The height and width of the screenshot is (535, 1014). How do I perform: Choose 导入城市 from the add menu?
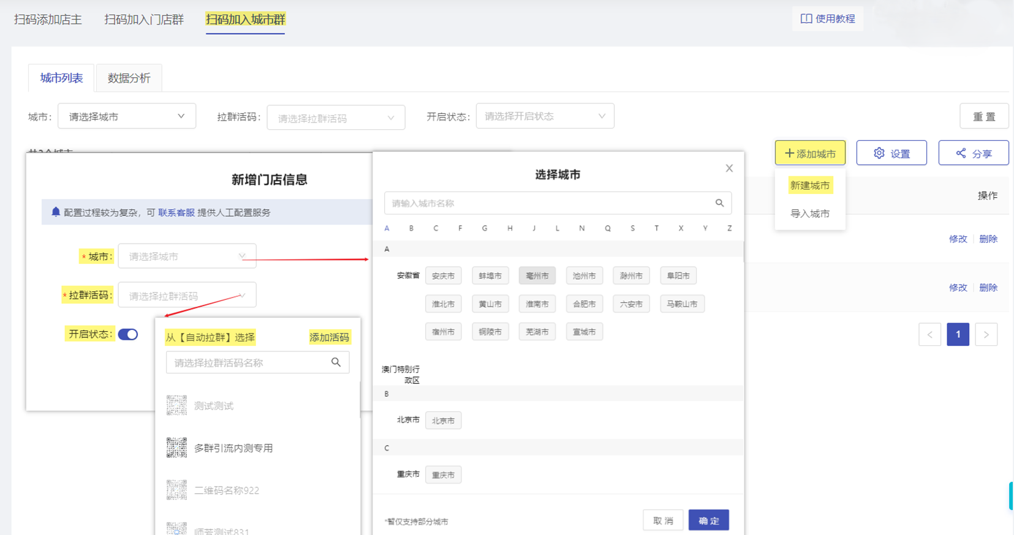[x=810, y=214]
